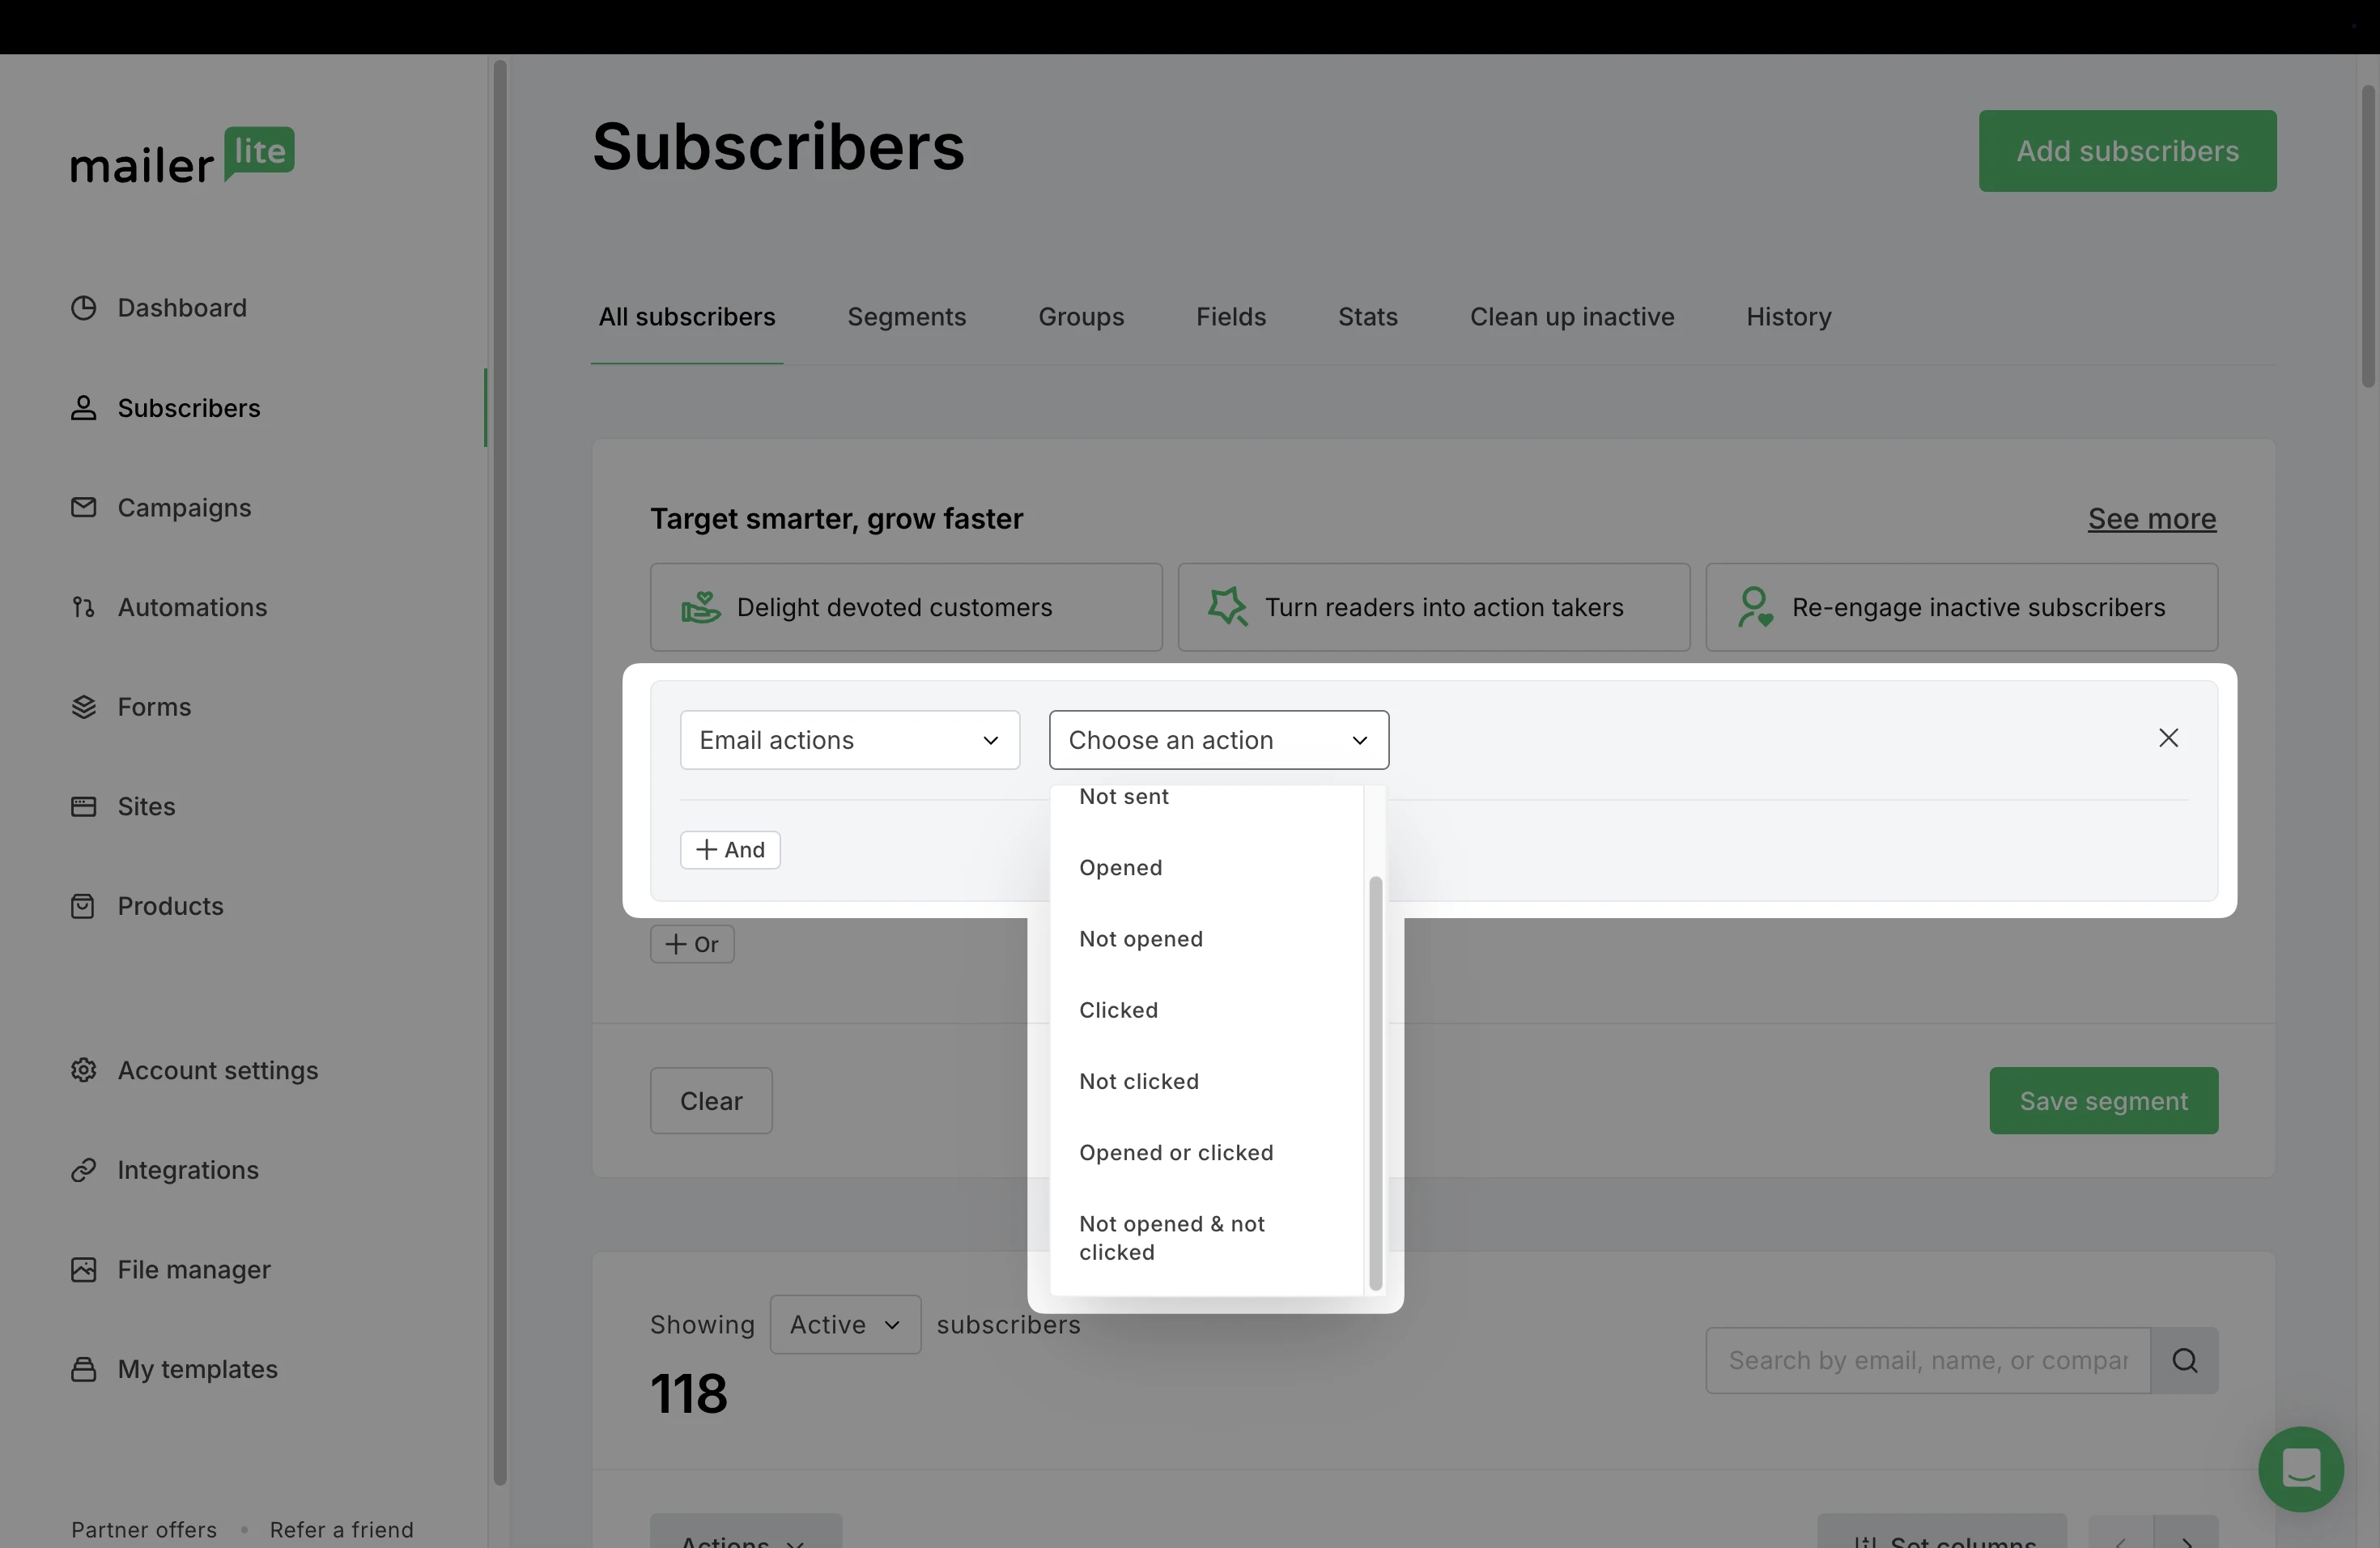2380x1548 pixels.
Task: Click the search magnifier button
Action: tap(2185, 1360)
